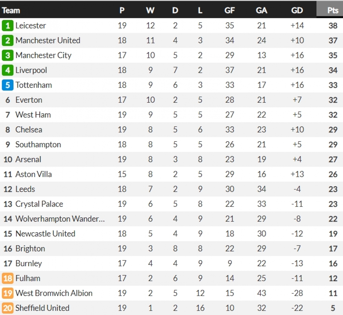Select the Aston Villa team name
The height and width of the screenshot is (315, 343).
(33, 174)
